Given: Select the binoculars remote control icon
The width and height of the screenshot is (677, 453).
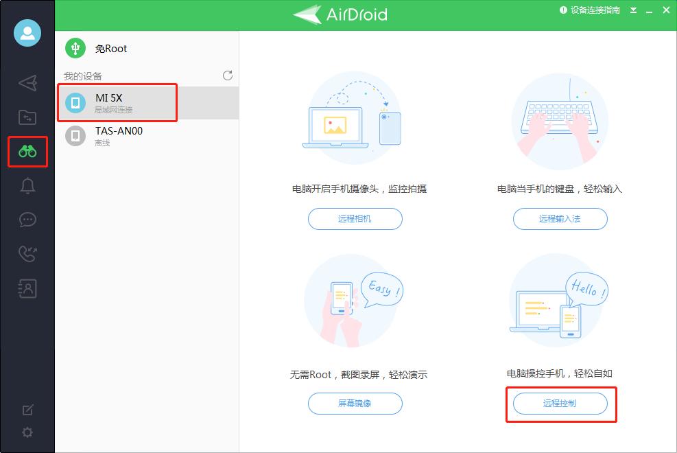Looking at the screenshot, I should 27,152.
